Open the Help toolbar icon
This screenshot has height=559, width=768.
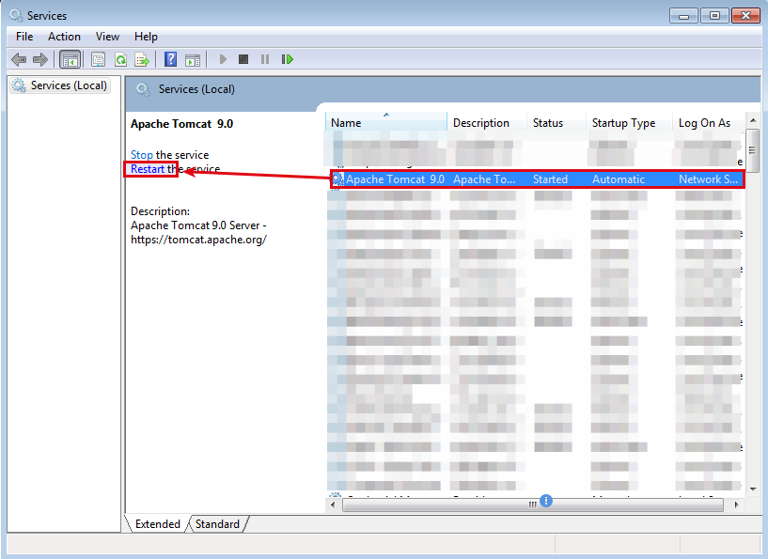[x=170, y=60]
